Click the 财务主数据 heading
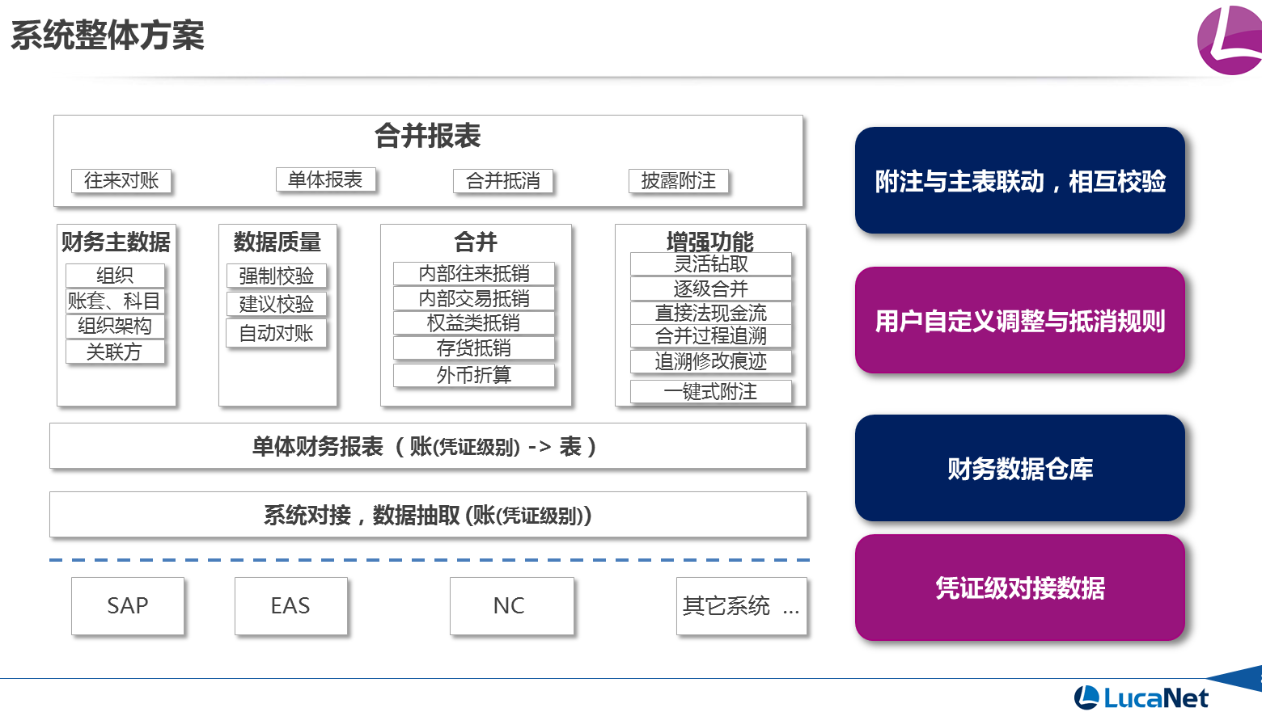 pyautogui.click(x=116, y=242)
